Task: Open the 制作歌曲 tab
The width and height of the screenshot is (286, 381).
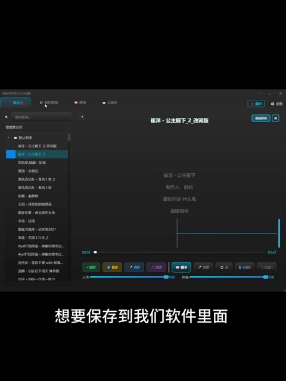Action: tap(49, 103)
